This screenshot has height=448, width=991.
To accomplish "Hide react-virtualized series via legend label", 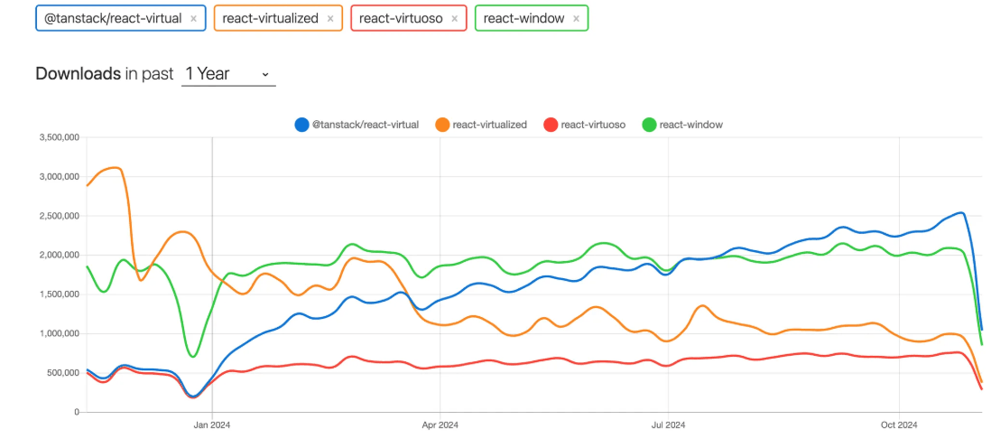I will (489, 125).
